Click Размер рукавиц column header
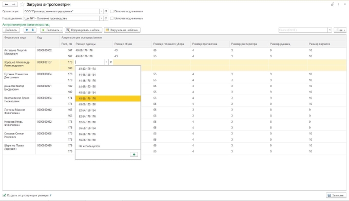The height and width of the screenshot is (201, 349). click(288, 44)
